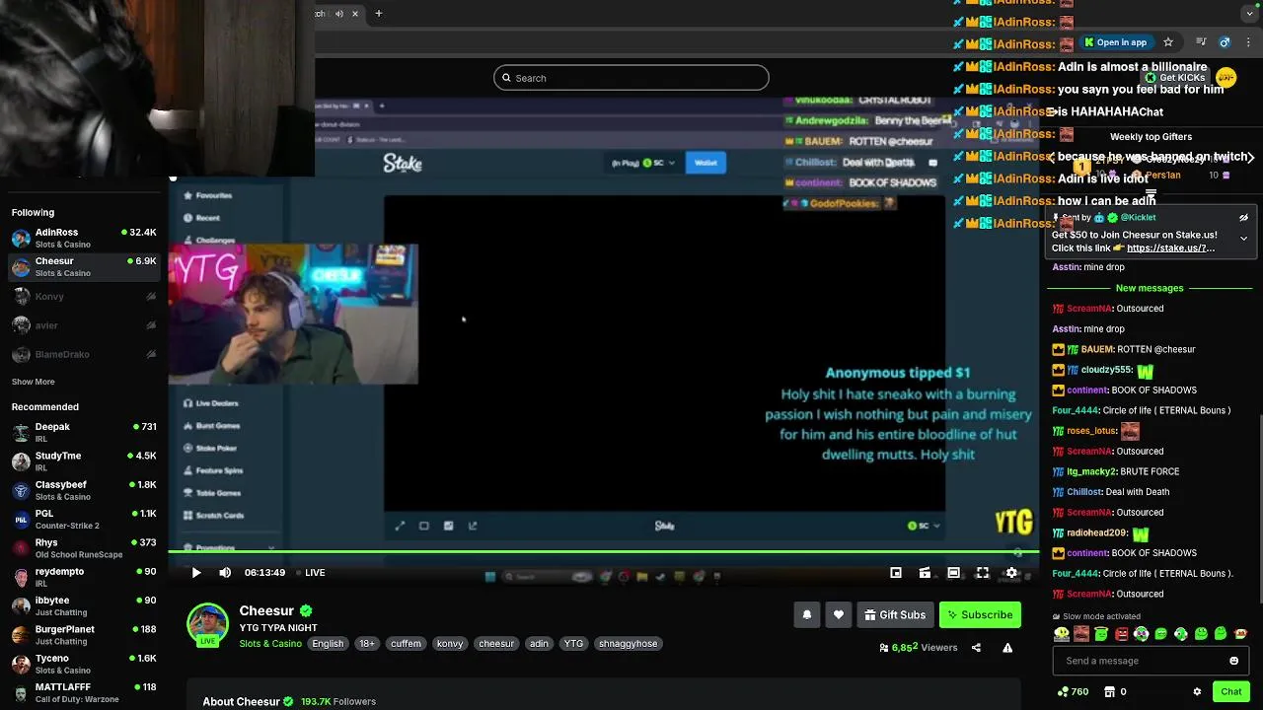Hide the pinned Kicklet message
The width and height of the screenshot is (1263, 710).
pyautogui.click(x=1243, y=218)
